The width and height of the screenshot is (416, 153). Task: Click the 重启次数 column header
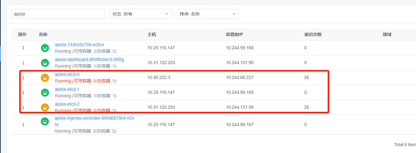tap(313, 34)
